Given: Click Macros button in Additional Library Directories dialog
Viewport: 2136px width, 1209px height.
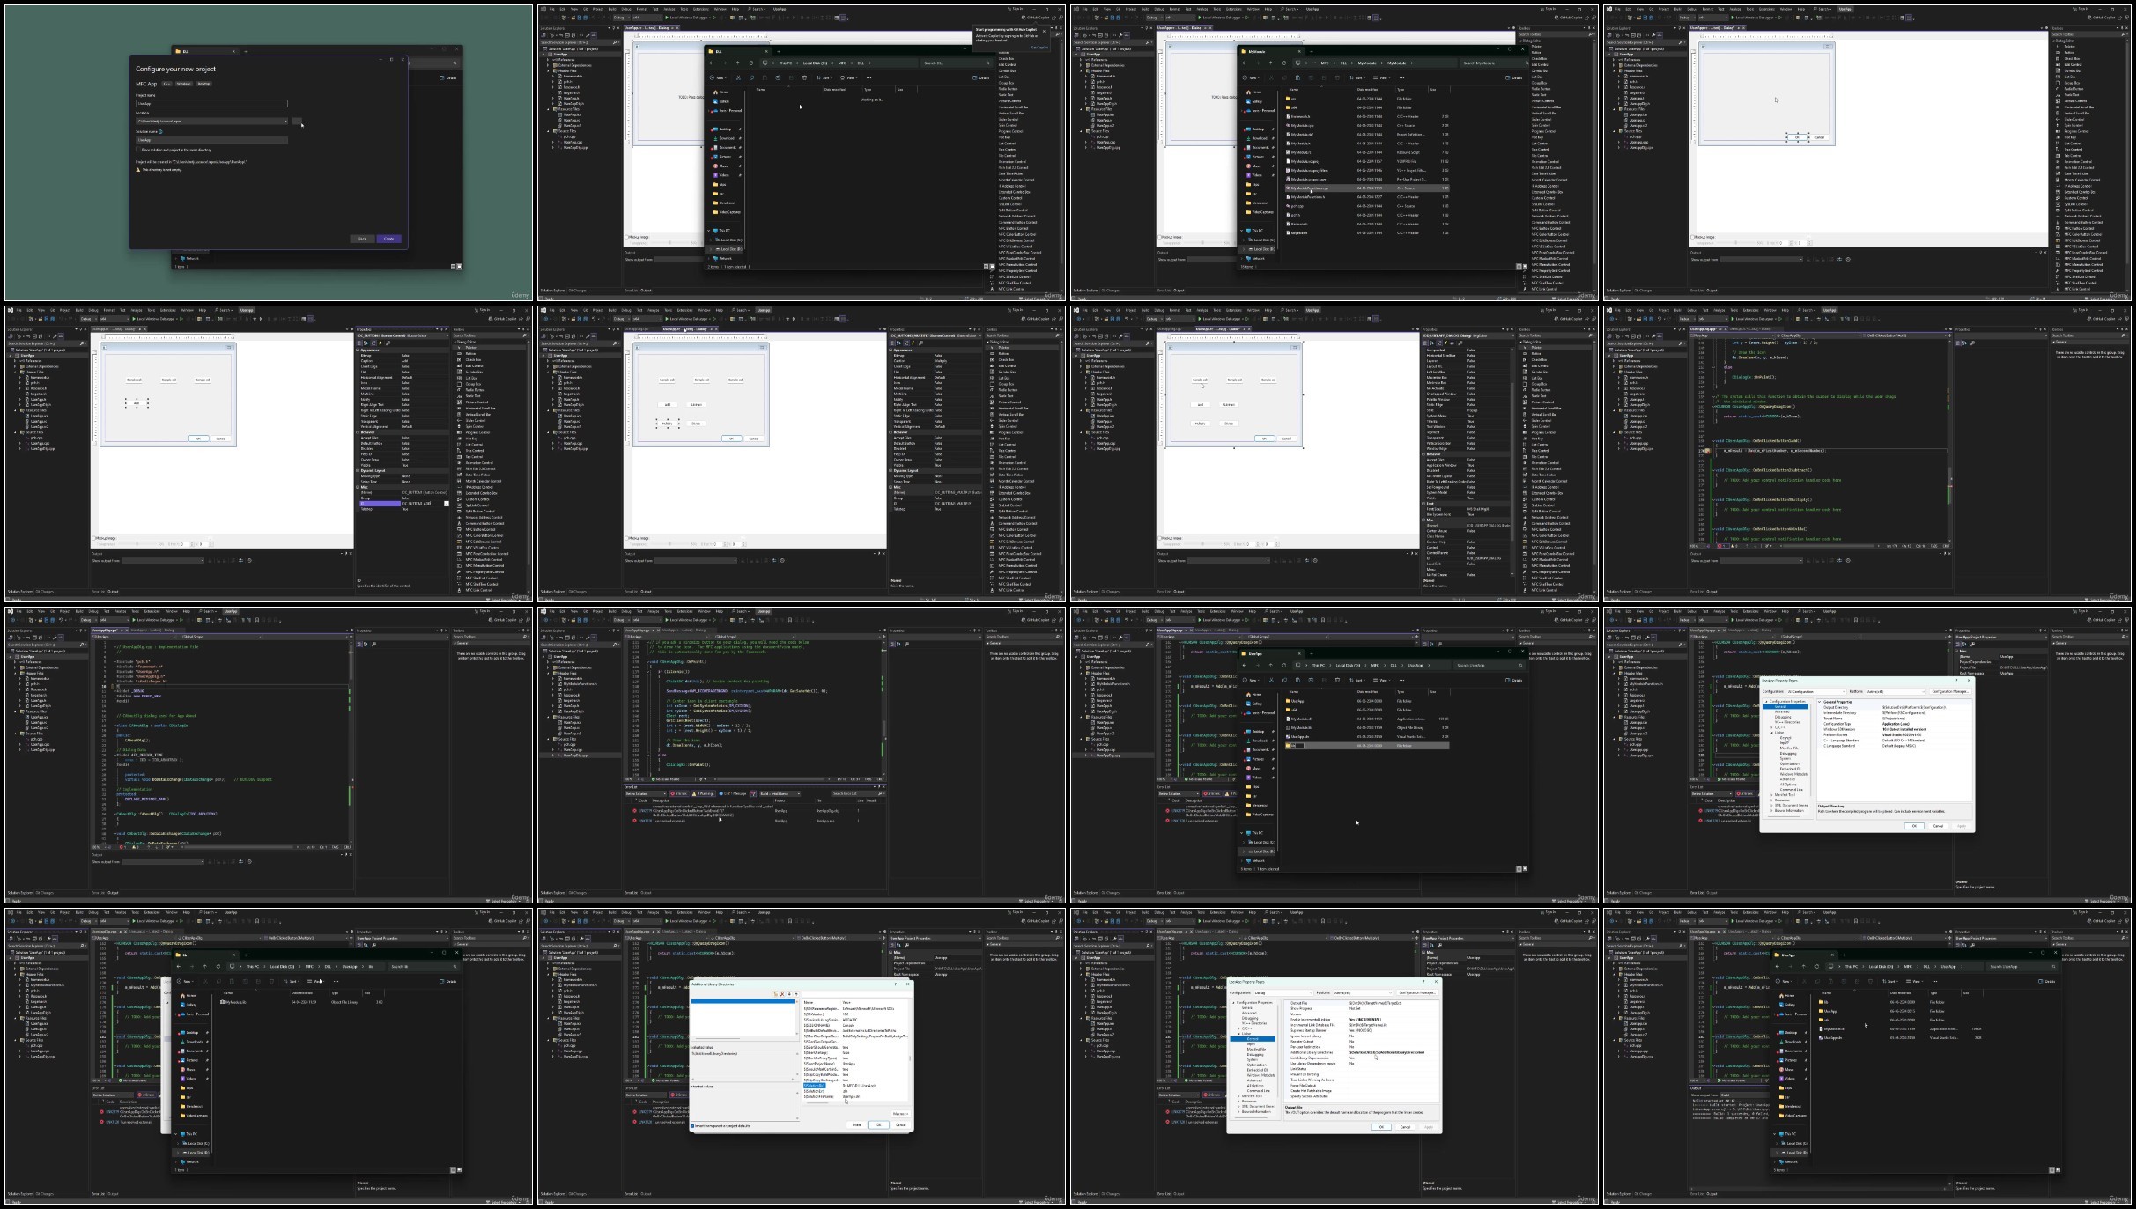Looking at the screenshot, I should tap(900, 1114).
